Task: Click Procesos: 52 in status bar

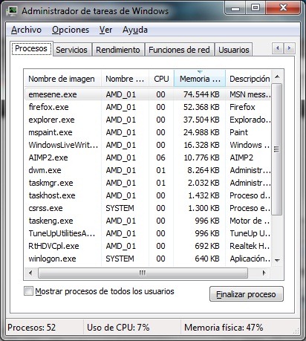Action: tap(31, 328)
